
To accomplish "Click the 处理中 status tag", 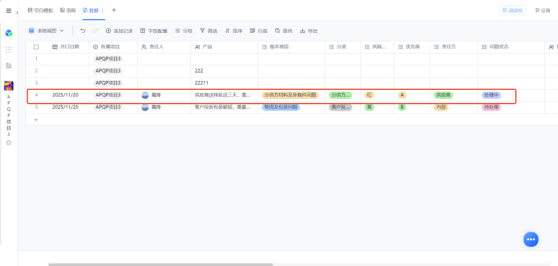I will (491, 95).
